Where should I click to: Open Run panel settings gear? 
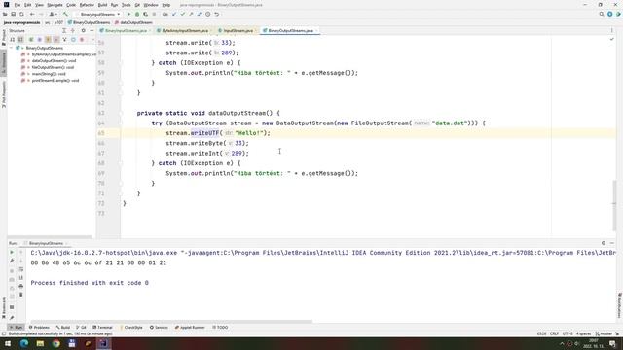pos(604,243)
